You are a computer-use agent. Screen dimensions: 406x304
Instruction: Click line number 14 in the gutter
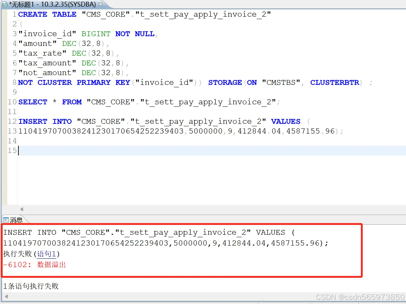[12, 141]
